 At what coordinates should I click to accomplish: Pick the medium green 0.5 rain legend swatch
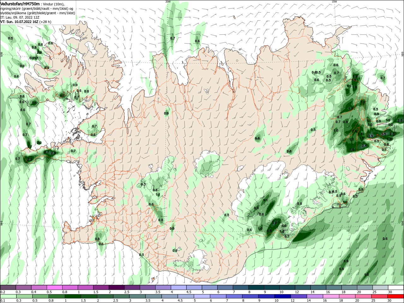[x=40, y=297]
